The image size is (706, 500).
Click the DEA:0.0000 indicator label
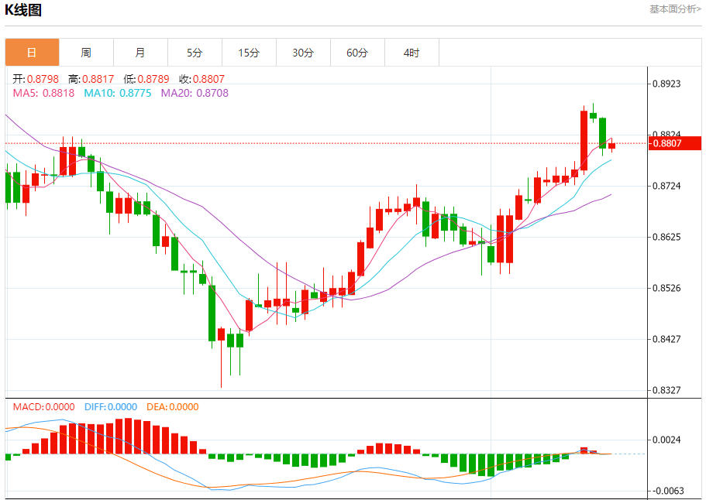click(173, 407)
